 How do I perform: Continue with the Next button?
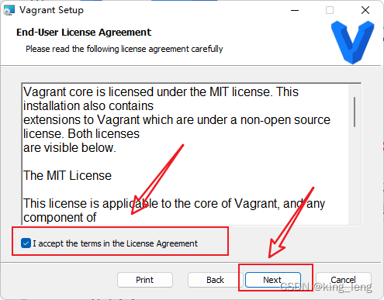(x=272, y=280)
